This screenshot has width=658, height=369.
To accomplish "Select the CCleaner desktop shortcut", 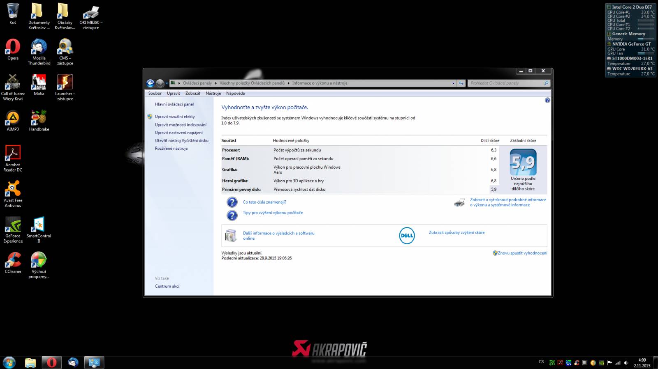I will (x=13, y=263).
